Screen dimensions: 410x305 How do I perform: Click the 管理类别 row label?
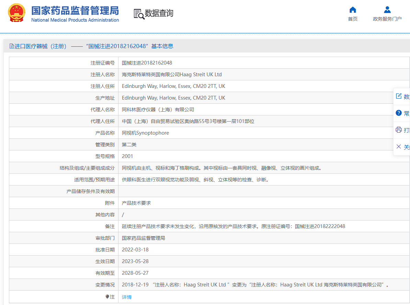[105, 145]
